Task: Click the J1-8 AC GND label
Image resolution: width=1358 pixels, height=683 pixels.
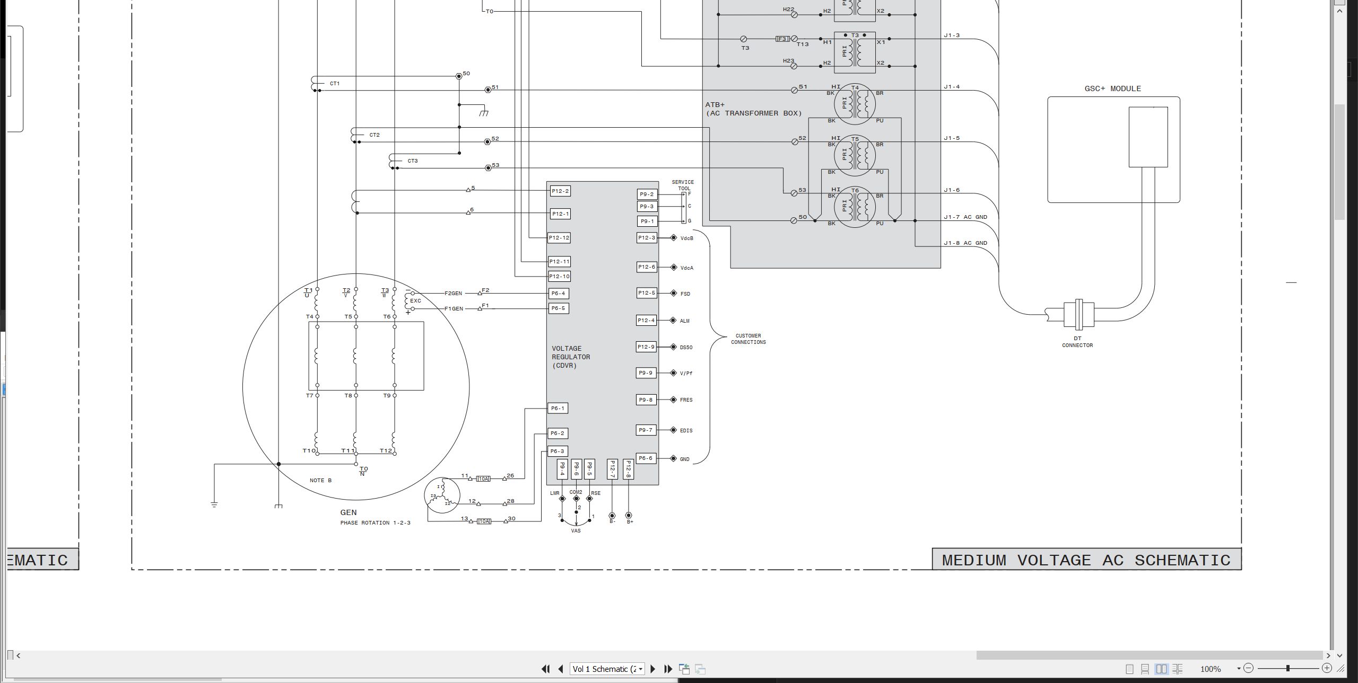Action: [x=965, y=243]
